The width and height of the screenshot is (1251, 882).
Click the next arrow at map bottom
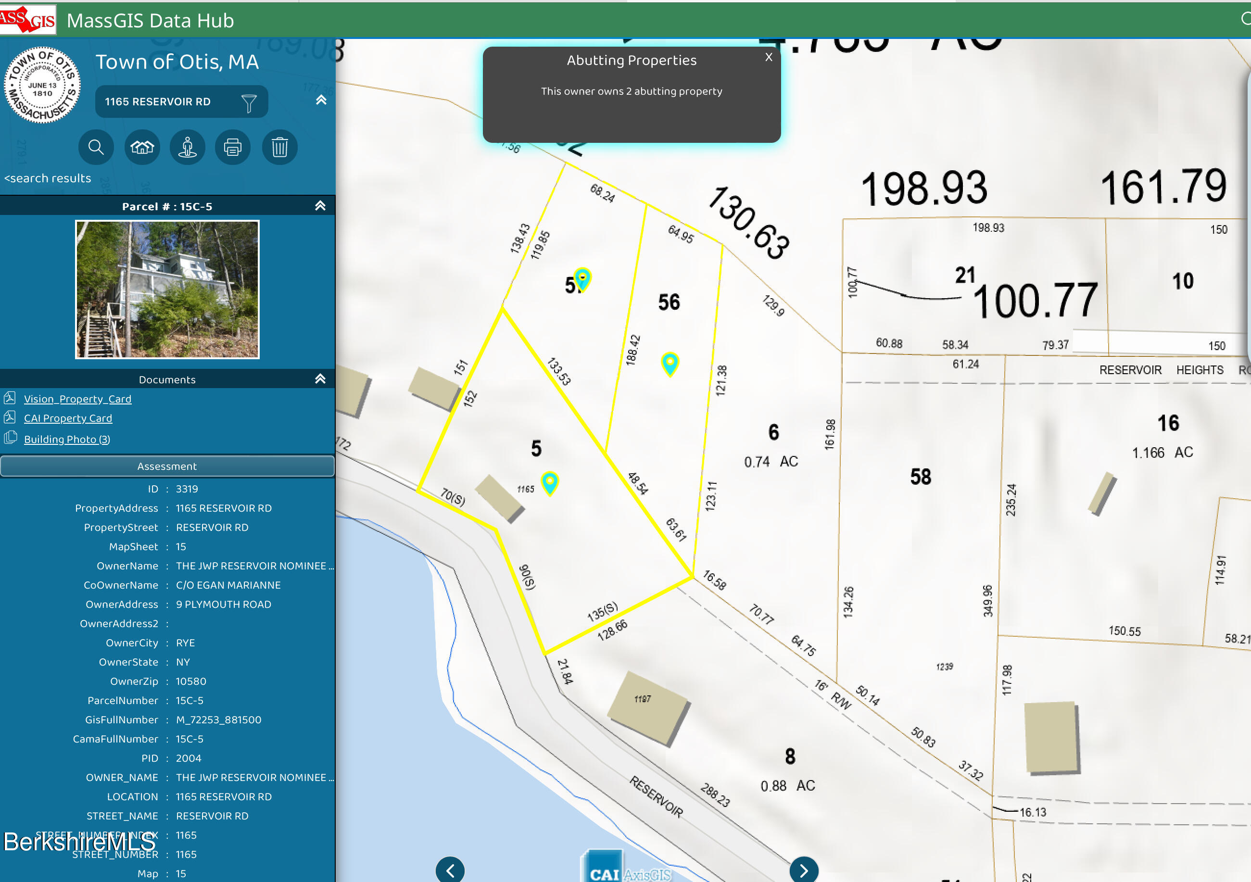point(804,869)
